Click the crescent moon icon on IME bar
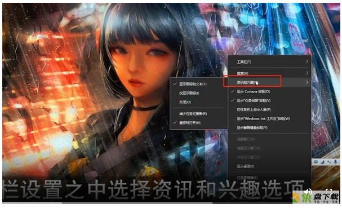 pyautogui.click(x=322, y=162)
